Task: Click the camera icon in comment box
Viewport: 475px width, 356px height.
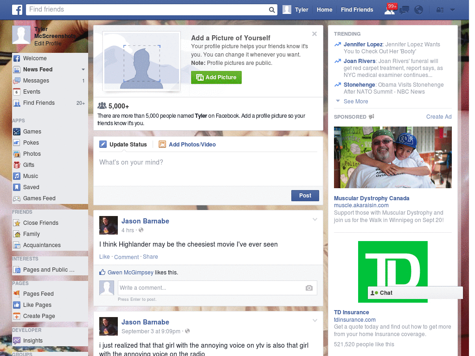Action: pyautogui.click(x=309, y=288)
